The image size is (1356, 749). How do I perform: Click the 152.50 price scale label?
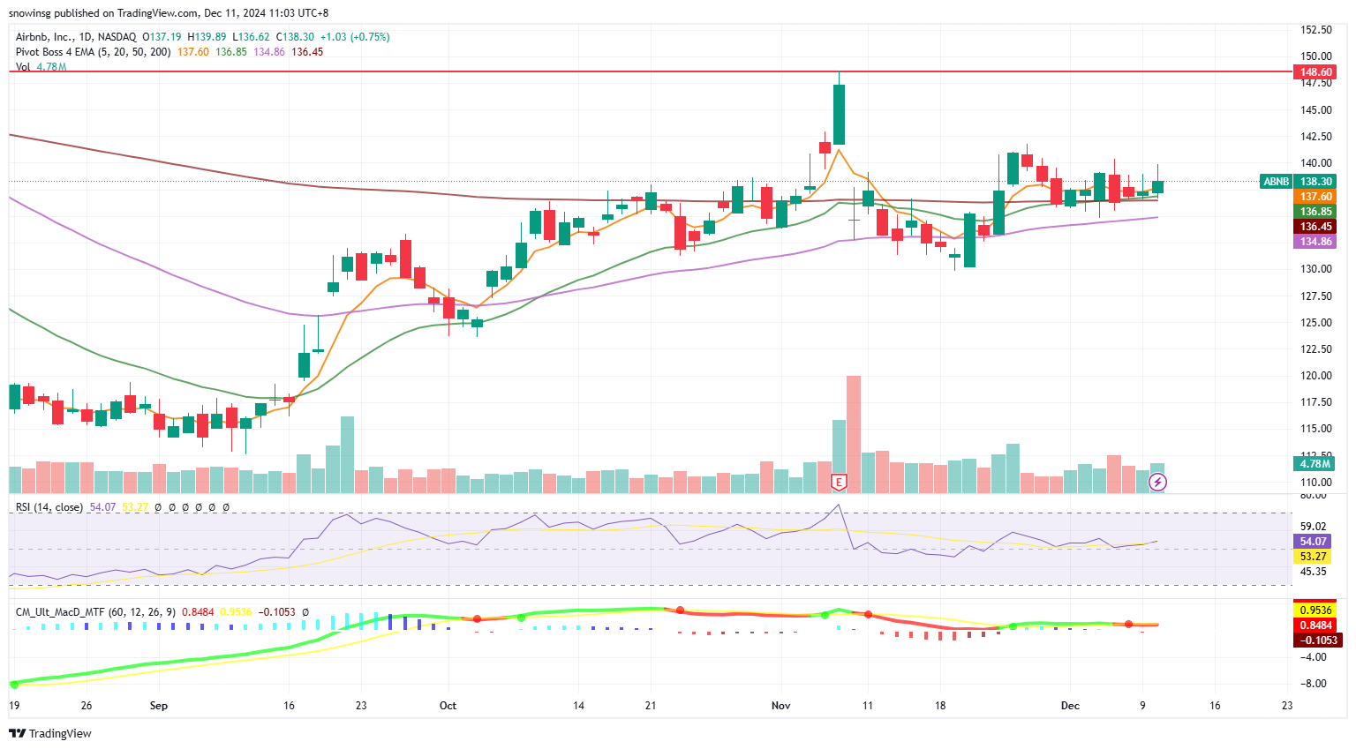(1316, 30)
